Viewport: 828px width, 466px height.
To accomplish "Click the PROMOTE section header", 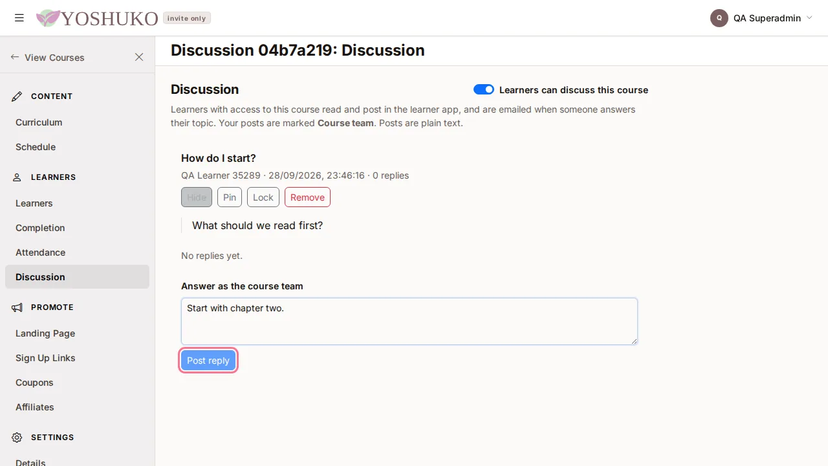I will pos(52,307).
